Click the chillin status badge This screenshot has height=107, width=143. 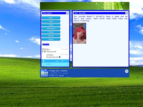tap(46, 45)
